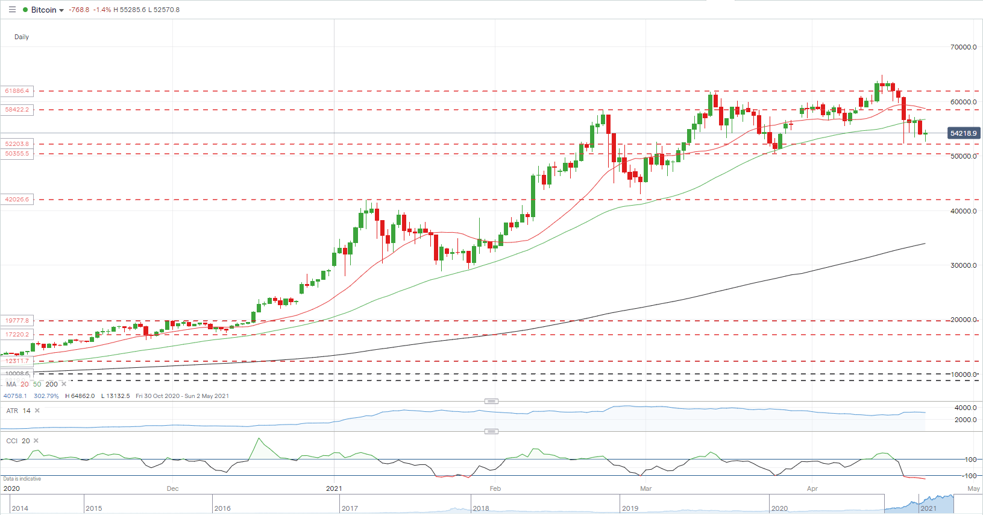Jump to 2020 in the navigator timeline
This screenshot has height=515, width=983.
point(779,508)
